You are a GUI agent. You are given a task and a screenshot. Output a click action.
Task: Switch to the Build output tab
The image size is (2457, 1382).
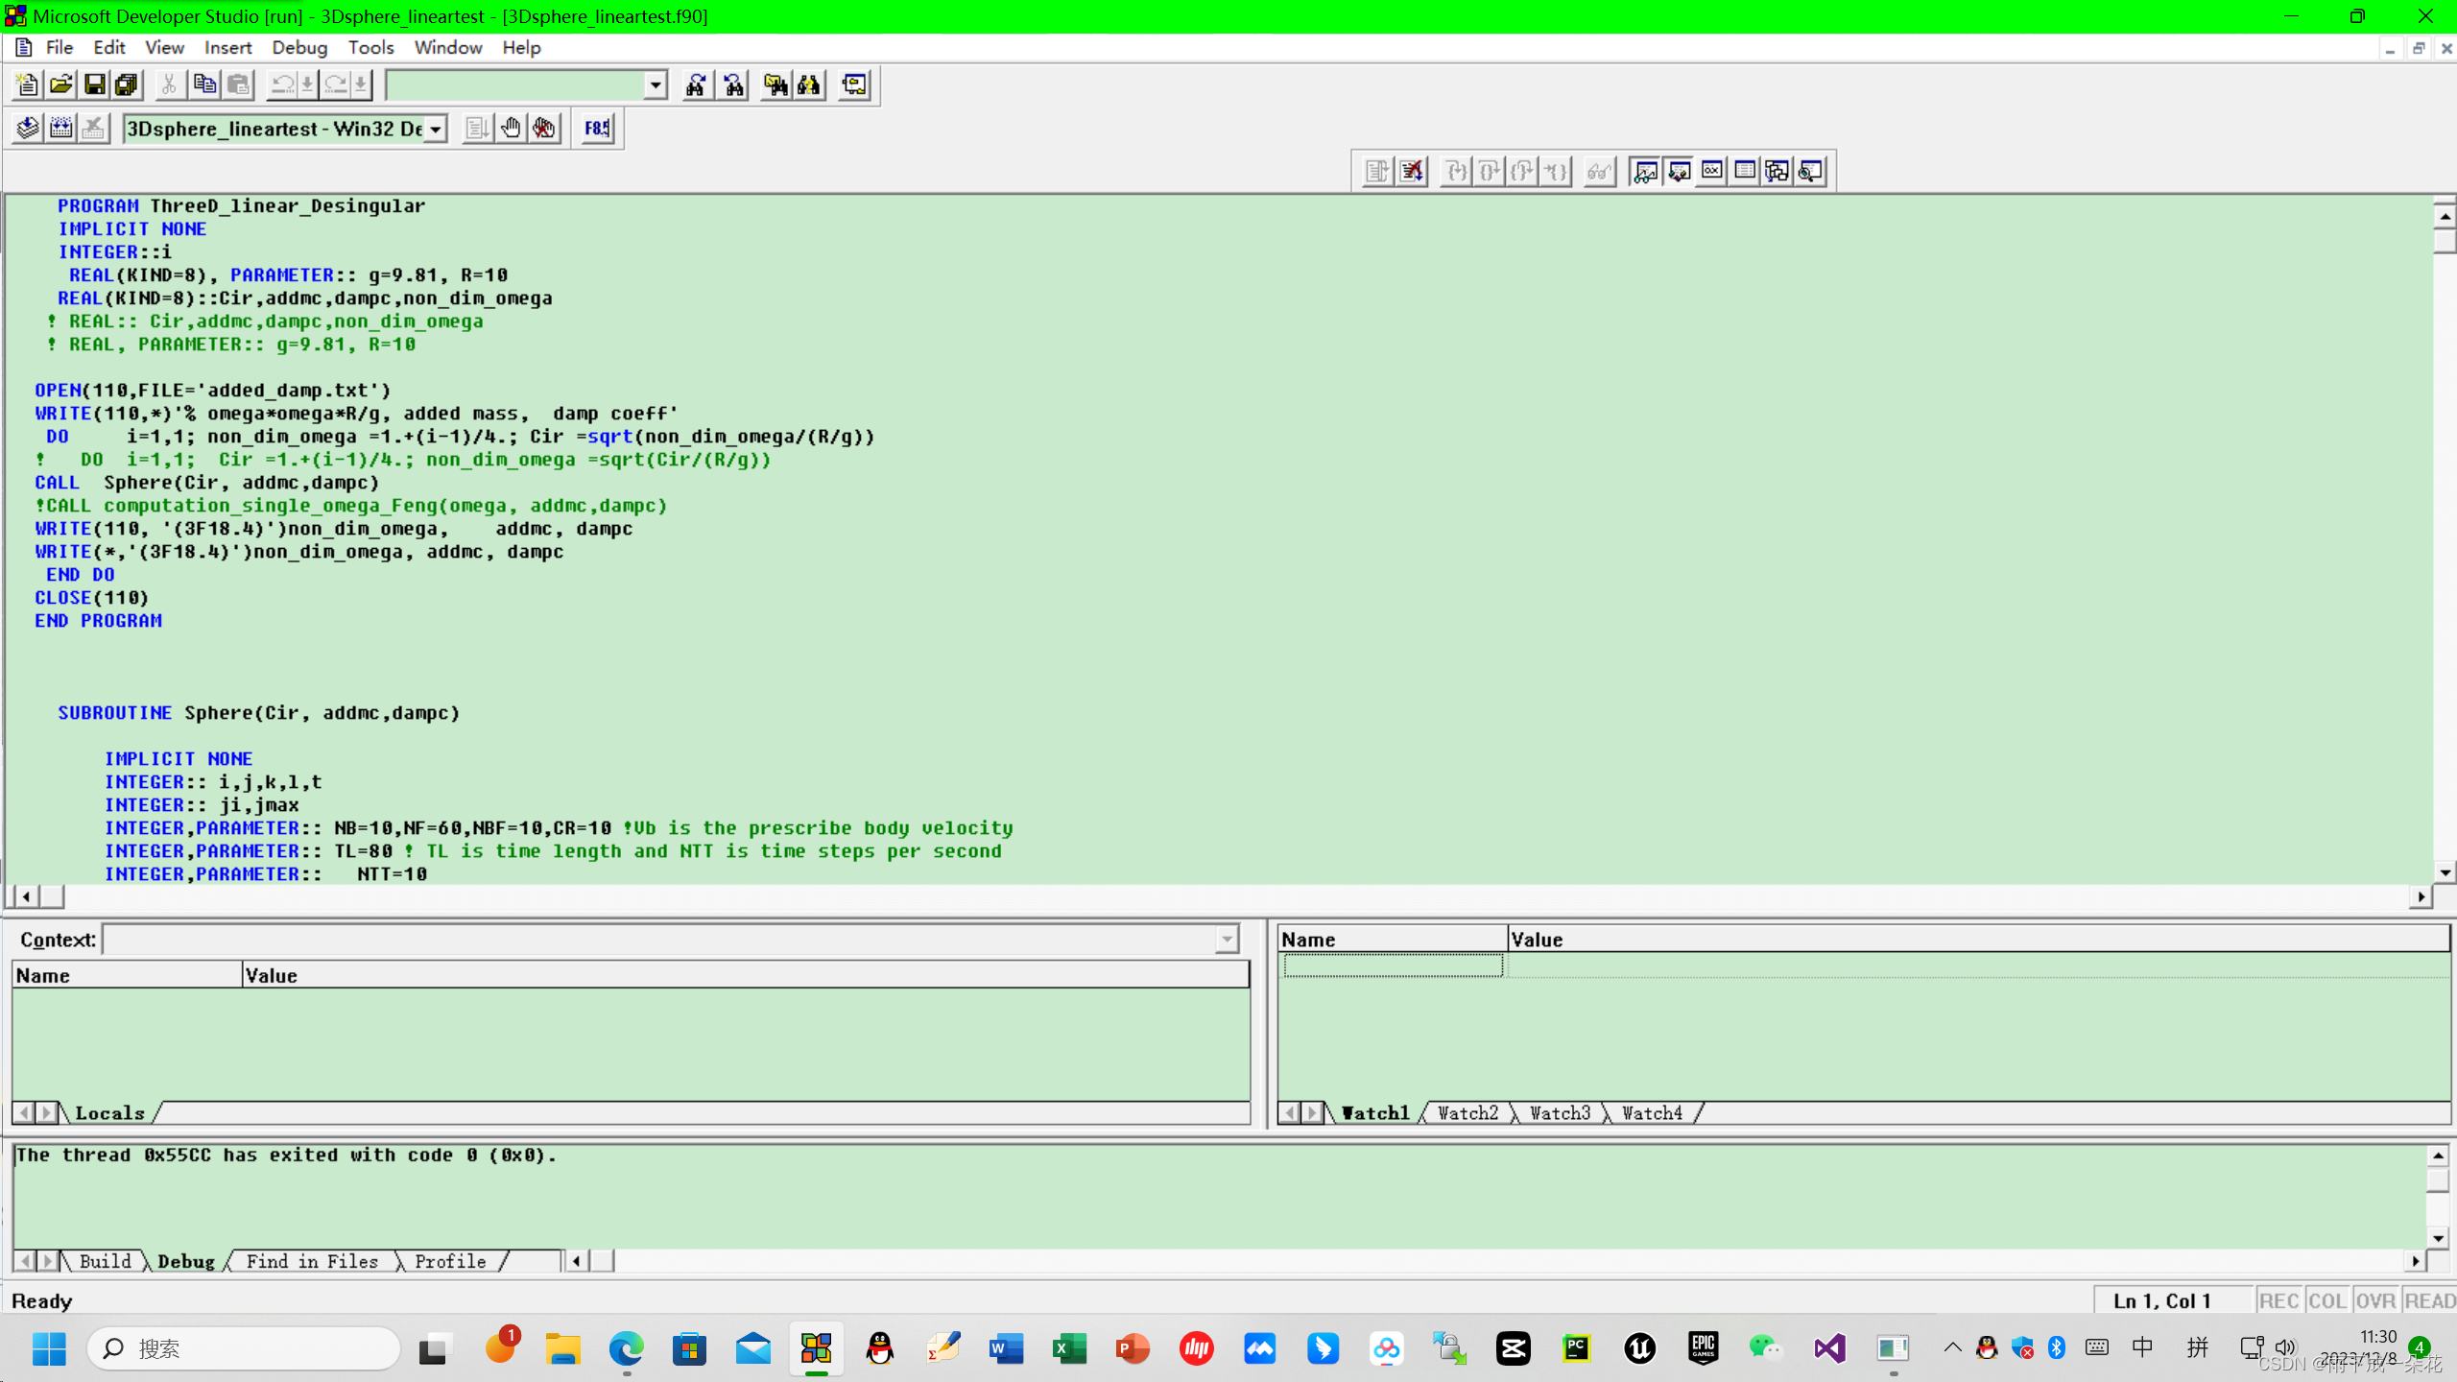[x=104, y=1261]
